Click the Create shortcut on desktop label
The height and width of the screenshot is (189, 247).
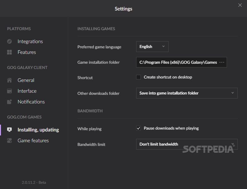(168, 77)
